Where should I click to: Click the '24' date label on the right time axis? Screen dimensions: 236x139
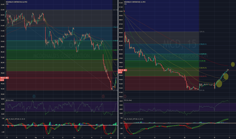(x=155, y=137)
